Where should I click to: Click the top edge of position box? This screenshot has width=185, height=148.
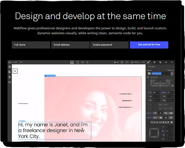pyautogui.click(x=154, y=129)
